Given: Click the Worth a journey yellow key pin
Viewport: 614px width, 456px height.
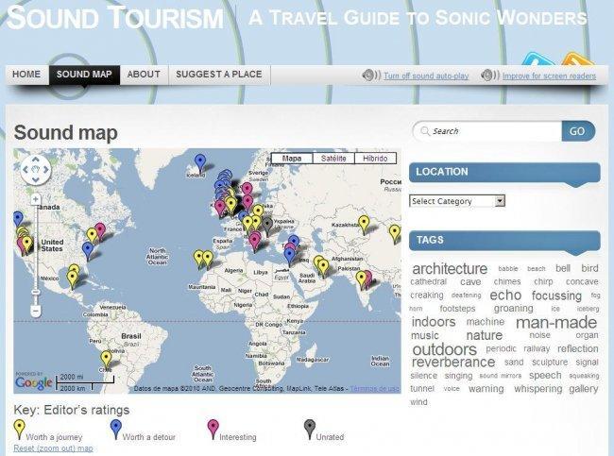Looking at the screenshot, I should click(x=19, y=429).
